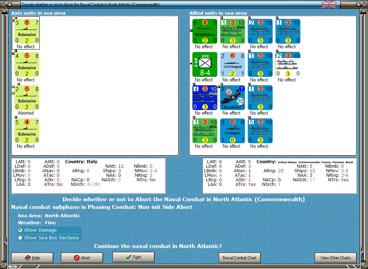
Task: Select the CA Glasgow cruiser counter
Action: pyautogui.click(x=233, y=131)
